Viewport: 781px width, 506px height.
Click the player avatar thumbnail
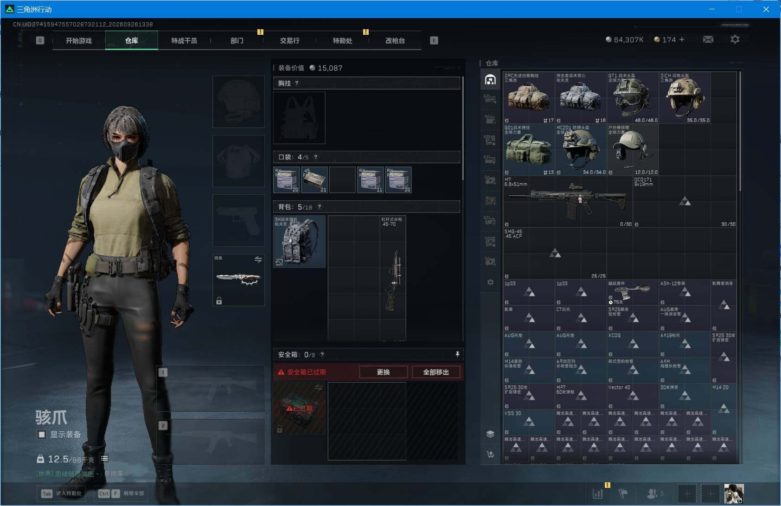tap(734, 493)
